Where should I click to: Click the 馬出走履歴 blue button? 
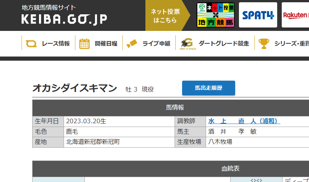point(209,88)
